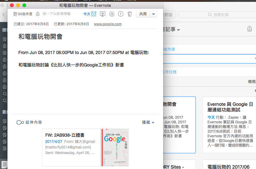Click the note title 和電腦玩物開會 in the editor
The height and width of the screenshot is (169, 256).
point(40,36)
